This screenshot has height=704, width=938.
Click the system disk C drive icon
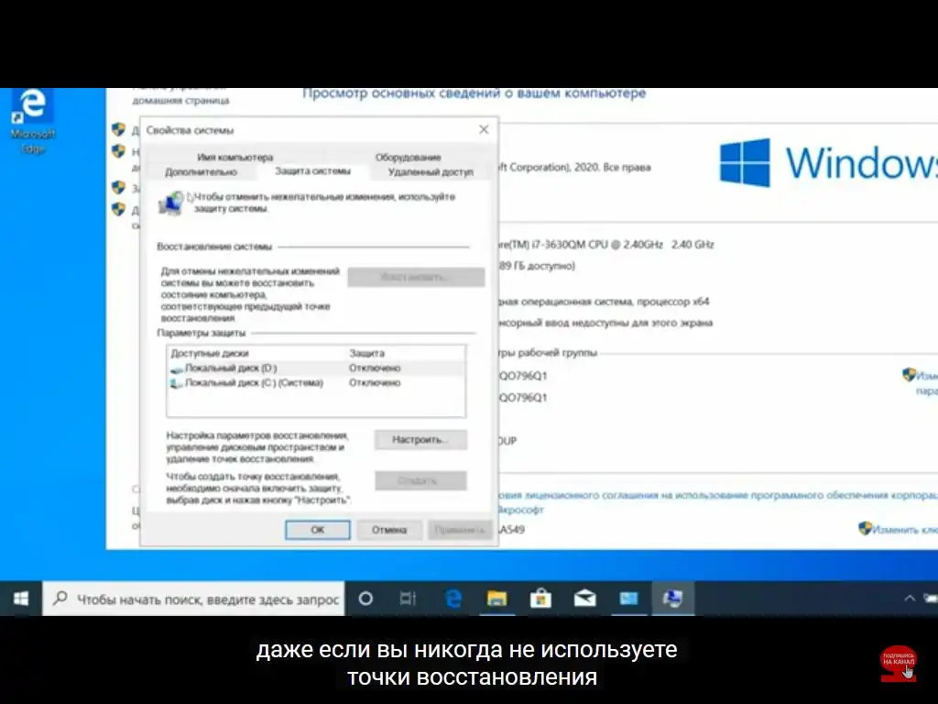coord(176,384)
